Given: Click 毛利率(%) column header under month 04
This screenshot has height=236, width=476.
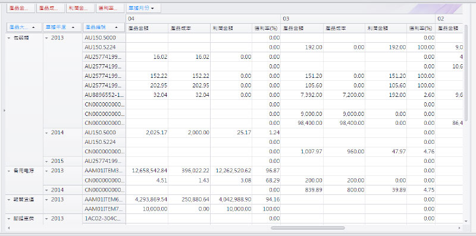Looking at the screenshot, I should [266, 28].
